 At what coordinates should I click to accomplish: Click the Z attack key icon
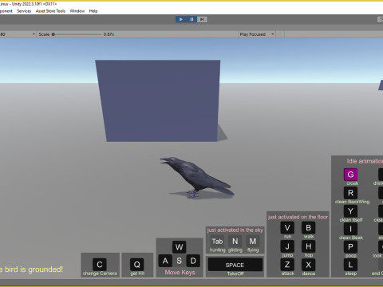tap(287, 265)
